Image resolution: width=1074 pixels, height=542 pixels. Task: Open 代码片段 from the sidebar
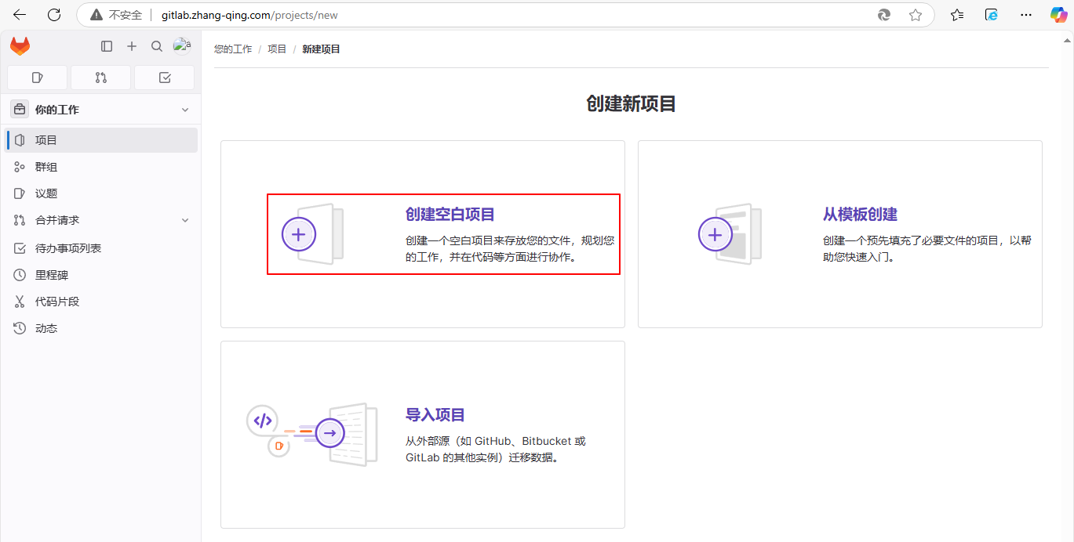57,302
